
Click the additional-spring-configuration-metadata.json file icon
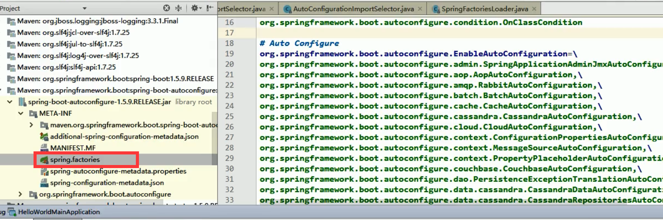[44, 136]
